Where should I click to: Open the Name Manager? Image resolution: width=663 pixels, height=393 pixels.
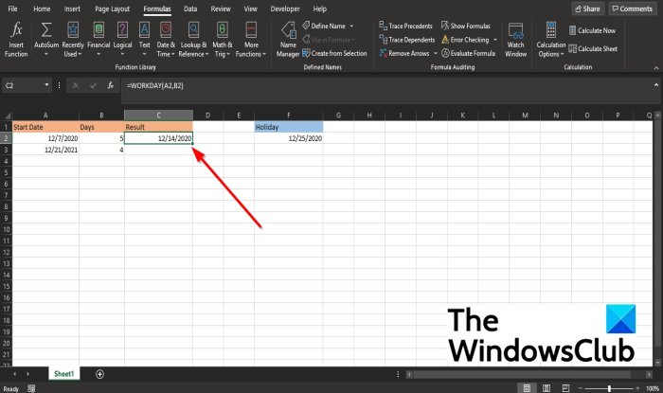coord(288,40)
